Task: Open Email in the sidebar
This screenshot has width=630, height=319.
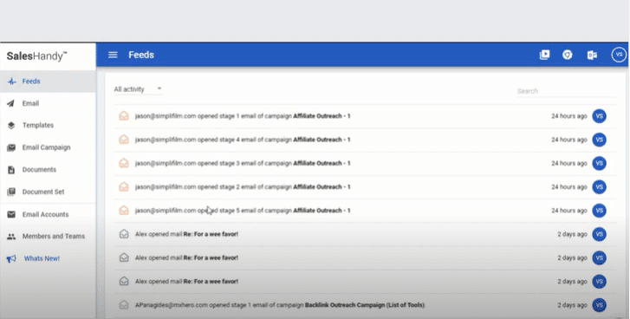Action: point(48,103)
